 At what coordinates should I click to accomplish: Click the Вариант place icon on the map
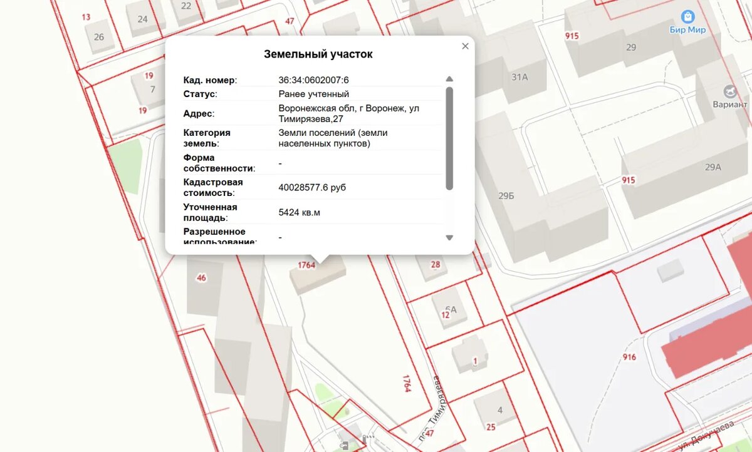(729, 91)
